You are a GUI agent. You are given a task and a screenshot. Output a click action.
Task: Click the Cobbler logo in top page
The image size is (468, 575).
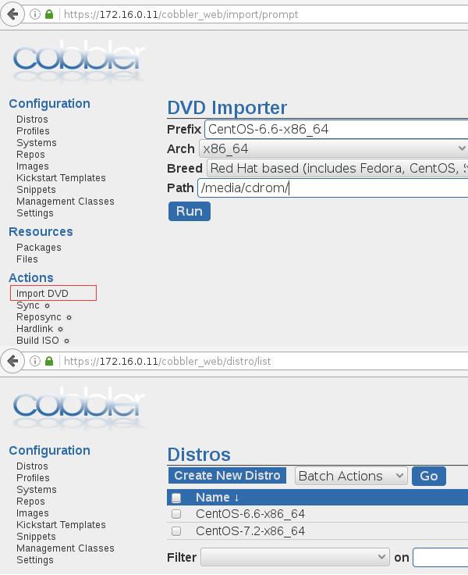tap(79, 60)
